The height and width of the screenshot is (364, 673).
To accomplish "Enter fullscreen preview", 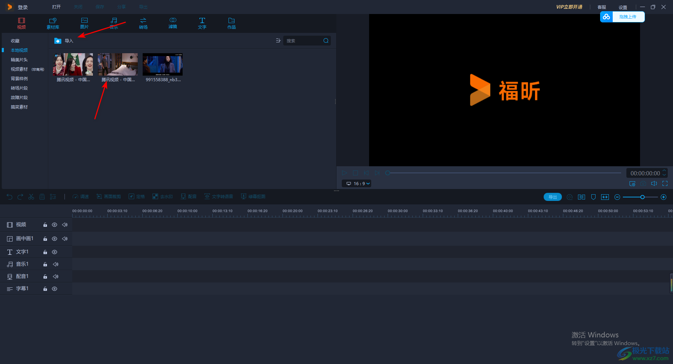I will [x=665, y=183].
